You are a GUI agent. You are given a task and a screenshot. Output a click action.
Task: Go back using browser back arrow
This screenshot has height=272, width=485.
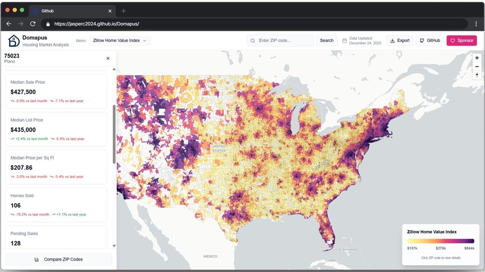click(x=9, y=24)
